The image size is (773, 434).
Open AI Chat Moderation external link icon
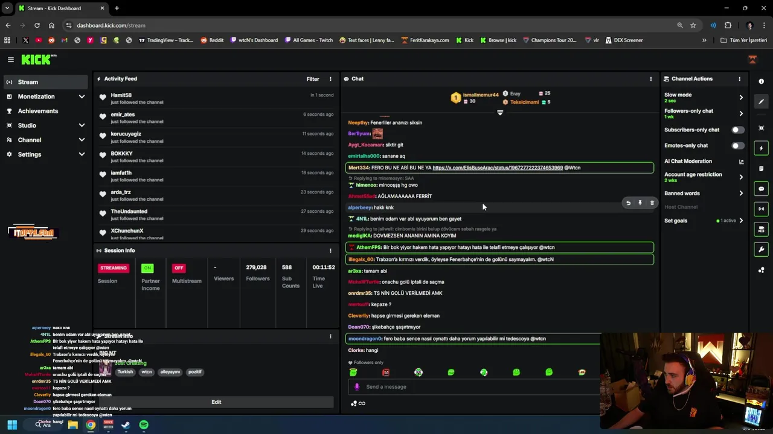(x=741, y=162)
